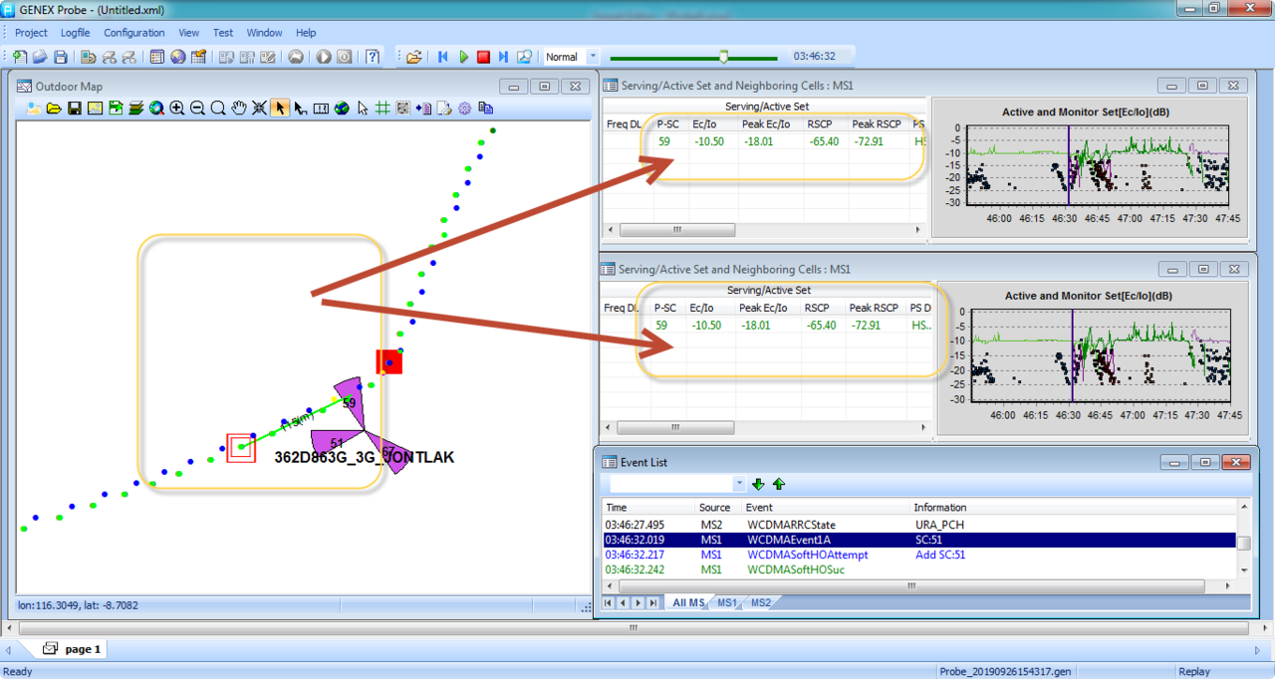Click the Source column header in Event List

click(x=718, y=508)
